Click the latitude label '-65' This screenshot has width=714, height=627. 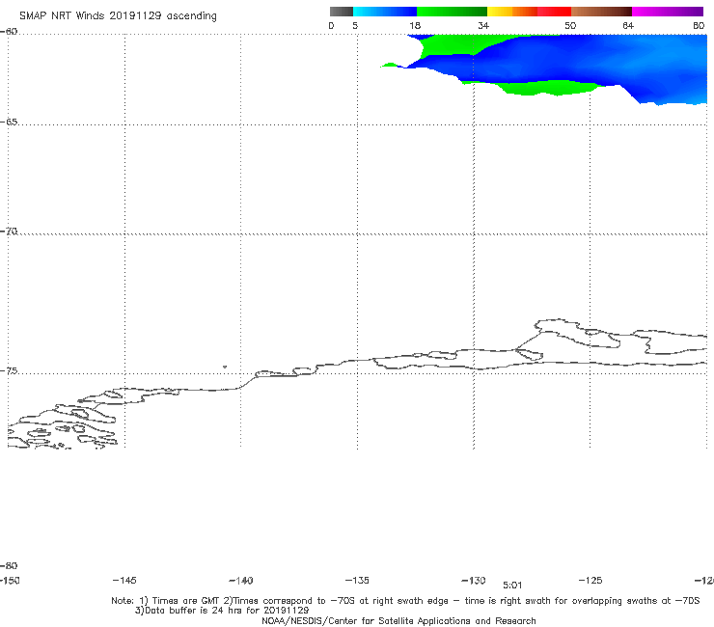(x=9, y=122)
